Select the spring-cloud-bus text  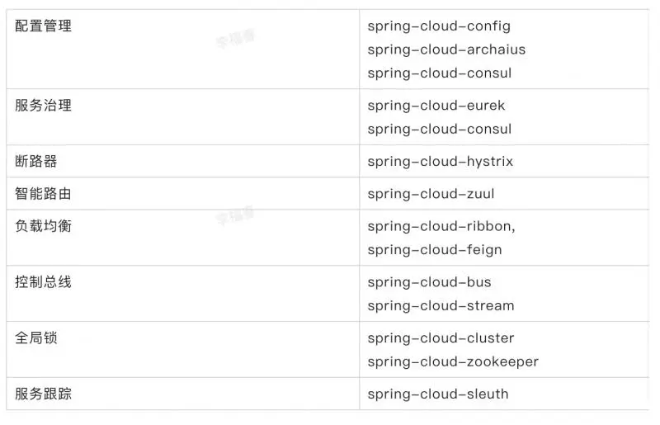[x=430, y=282]
